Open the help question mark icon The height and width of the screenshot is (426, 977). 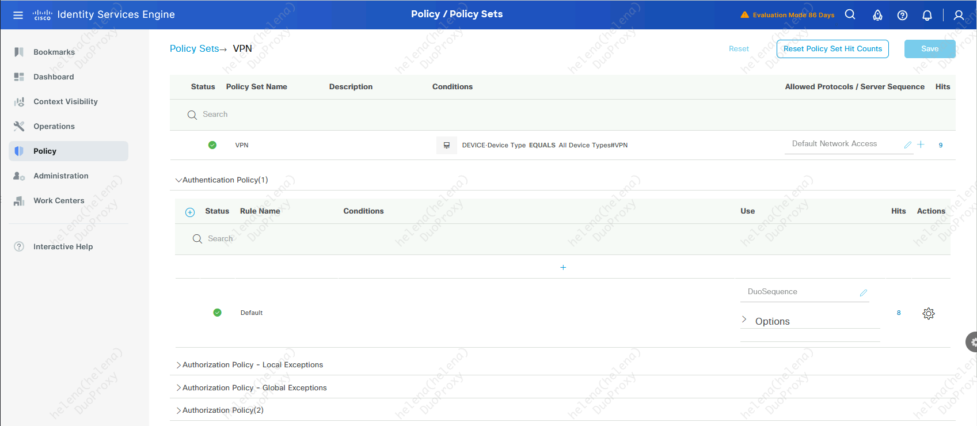coord(902,16)
